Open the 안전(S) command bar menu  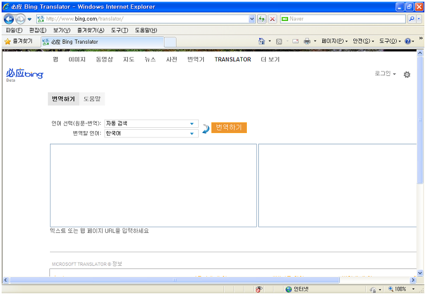click(363, 41)
